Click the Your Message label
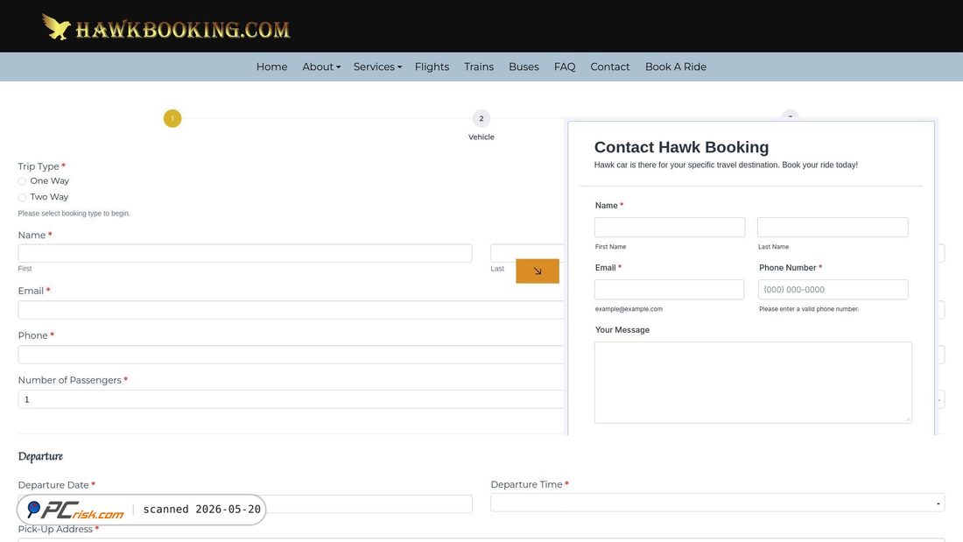The image size is (963, 542). coord(622,330)
